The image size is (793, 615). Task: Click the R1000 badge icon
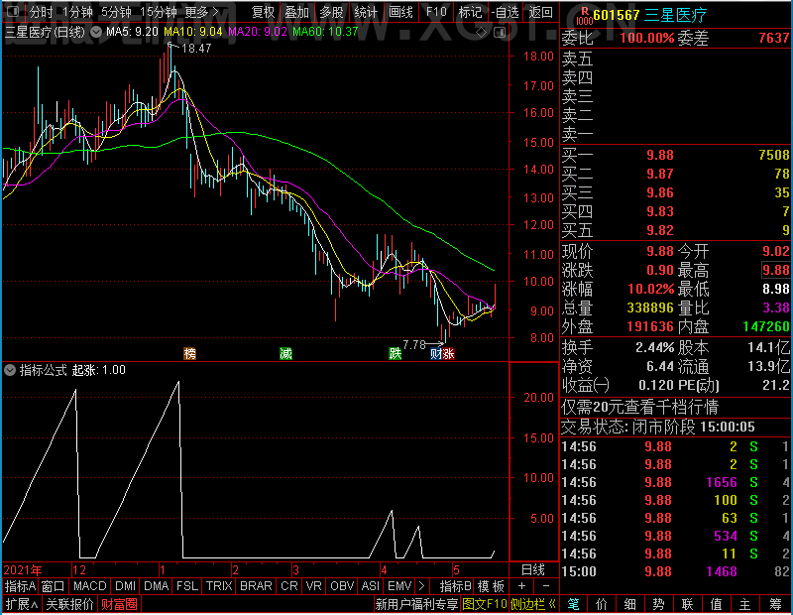pyautogui.click(x=584, y=16)
